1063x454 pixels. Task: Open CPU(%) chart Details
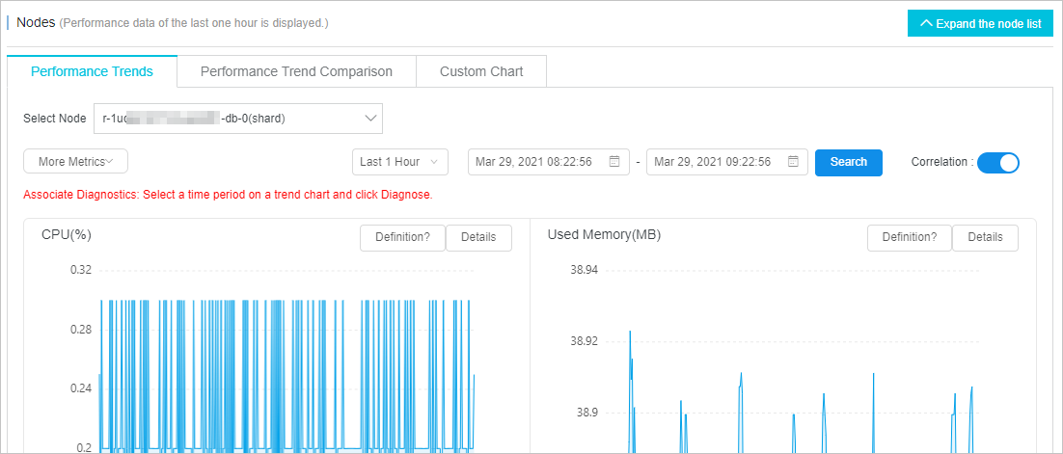478,238
